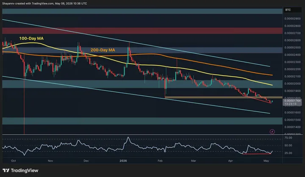Click the 0.00002900 price axis label
The image size is (305, 177).
(292, 19)
